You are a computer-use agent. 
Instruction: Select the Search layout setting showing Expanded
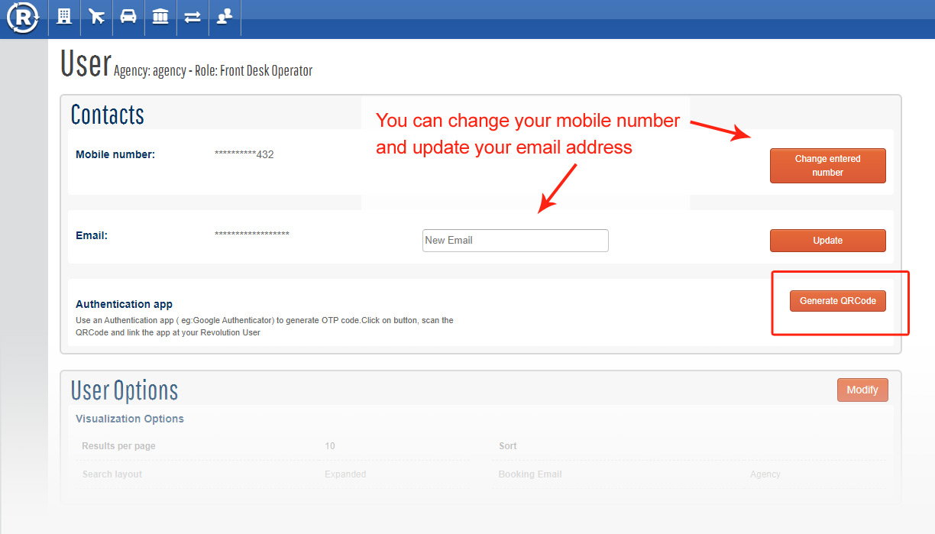point(112,474)
